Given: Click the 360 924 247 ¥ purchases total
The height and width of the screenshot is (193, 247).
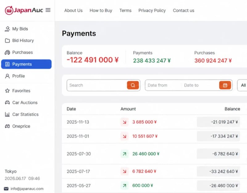Looking at the screenshot, I should [213, 60].
